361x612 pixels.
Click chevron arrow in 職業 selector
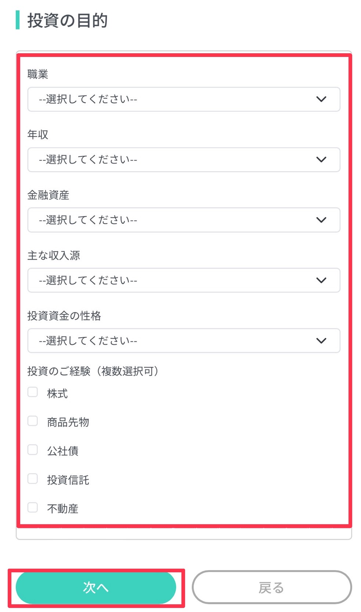(x=321, y=99)
